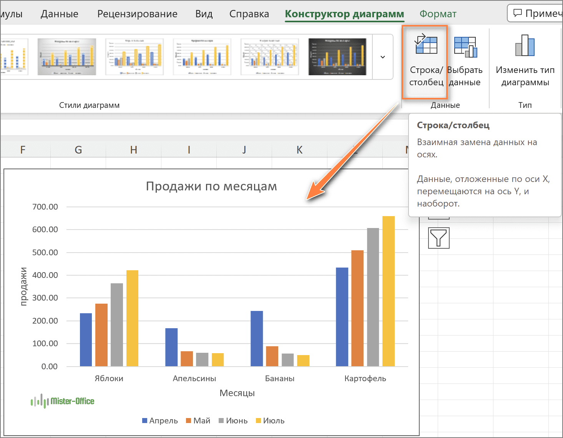Click the 700.00 axis value label
Image resolution: width=563 pixels, height=438 pixels.
[x=45, y=207]
